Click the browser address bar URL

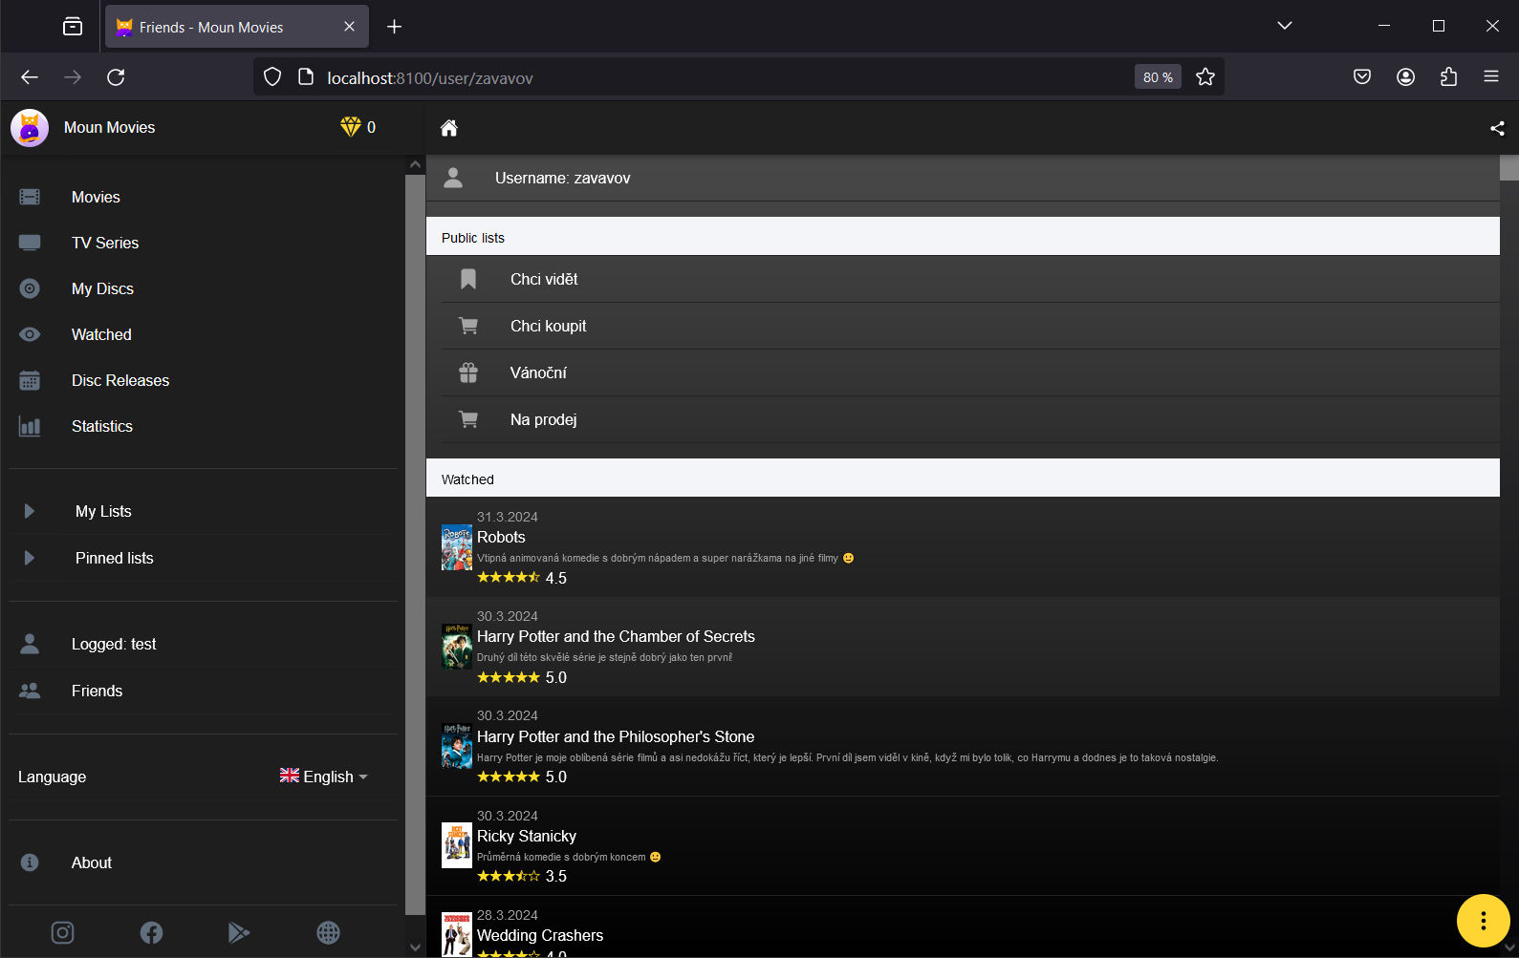430,78
